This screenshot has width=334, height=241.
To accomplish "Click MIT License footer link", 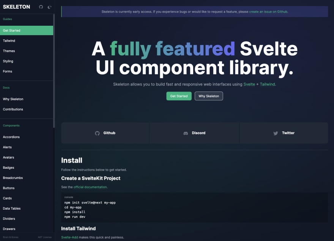I will pyautogui.click(x=45, y=237).
